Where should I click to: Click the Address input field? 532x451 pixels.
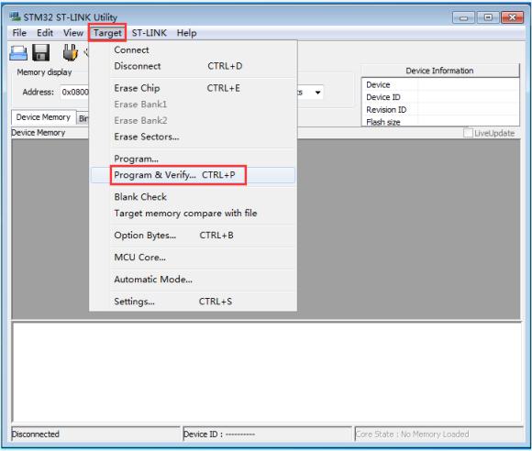click(75, 93)
